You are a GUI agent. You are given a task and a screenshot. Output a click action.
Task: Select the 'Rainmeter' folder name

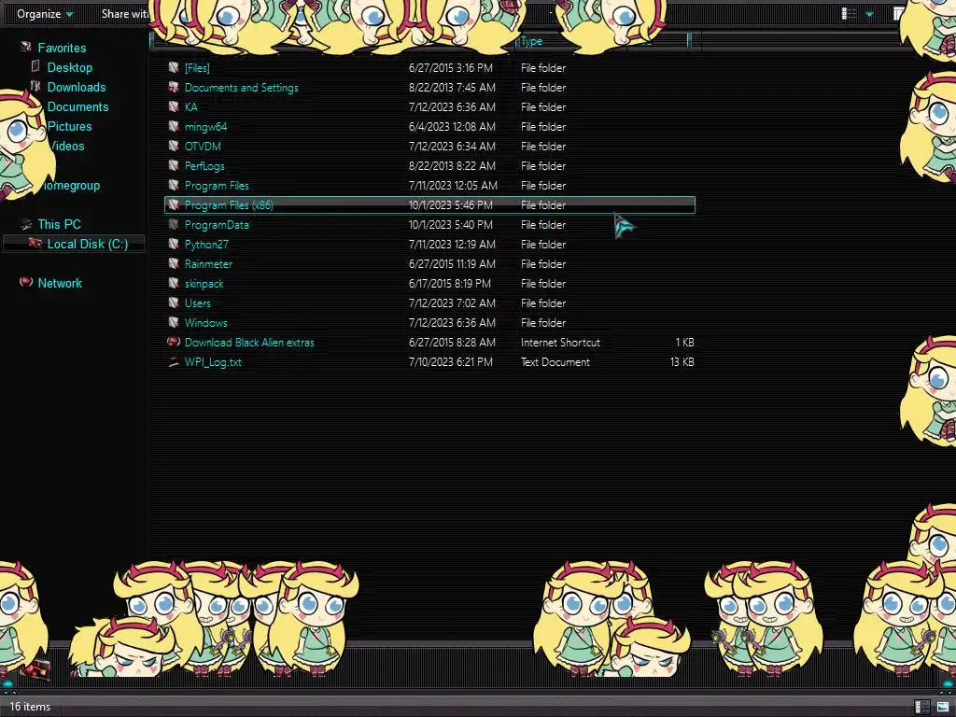[208, 264]
